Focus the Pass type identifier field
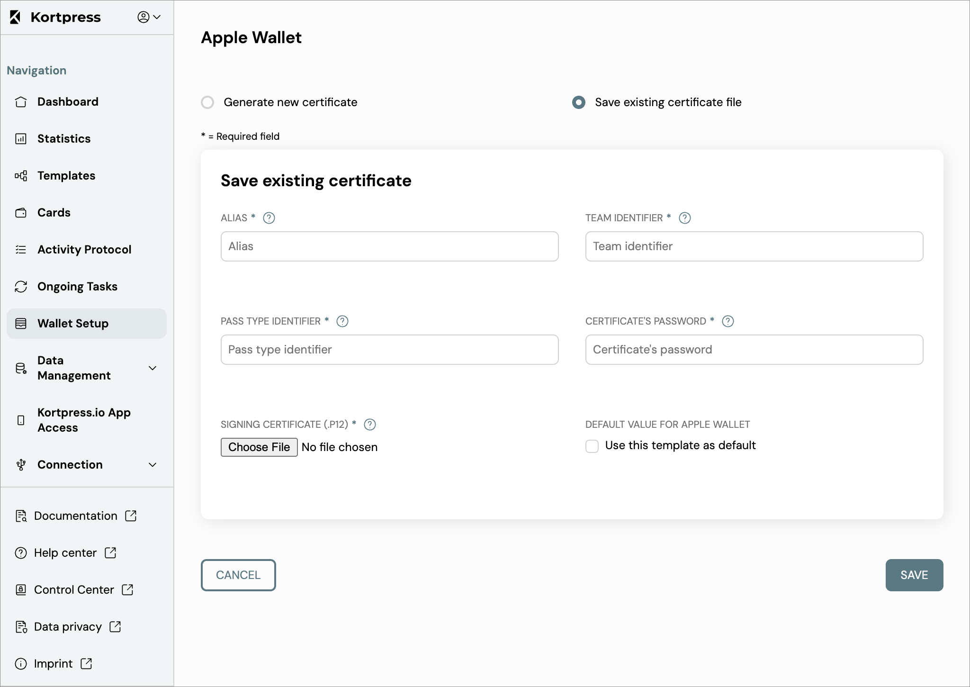The height and width of the screenshot is (687, 970). [390, 350]
